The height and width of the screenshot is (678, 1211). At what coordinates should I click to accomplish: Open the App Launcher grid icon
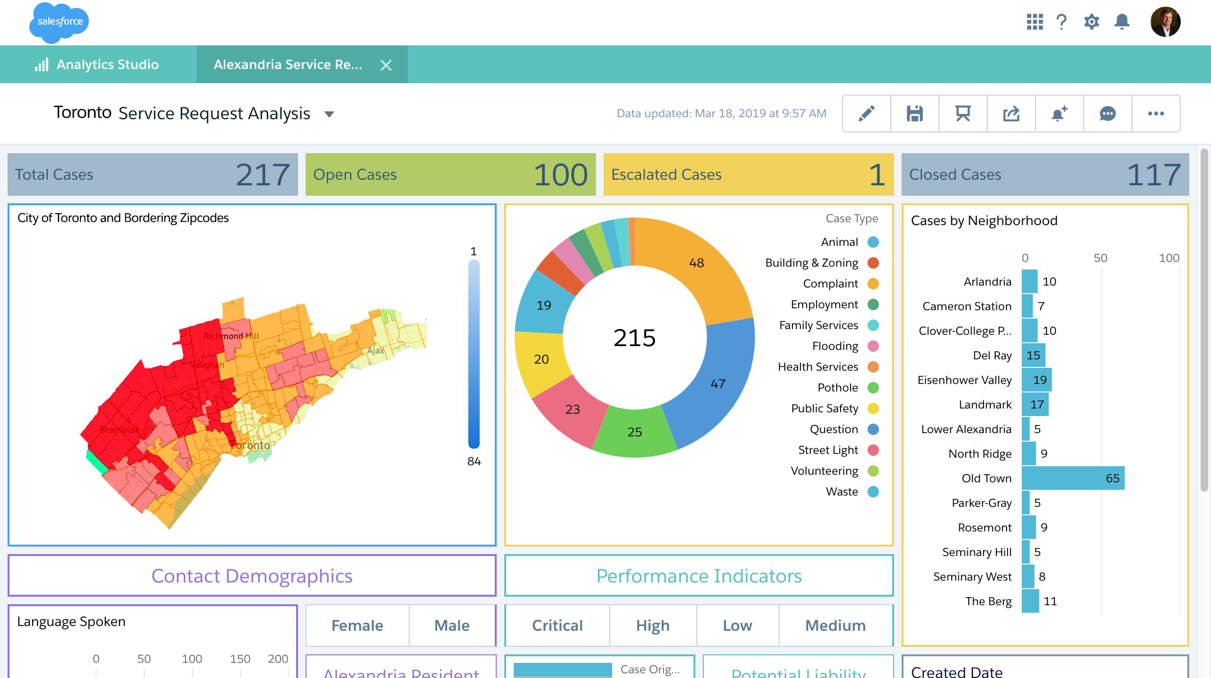[x=1035, y=22]
